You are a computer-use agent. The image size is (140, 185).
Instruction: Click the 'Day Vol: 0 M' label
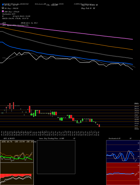click(88, 8)
